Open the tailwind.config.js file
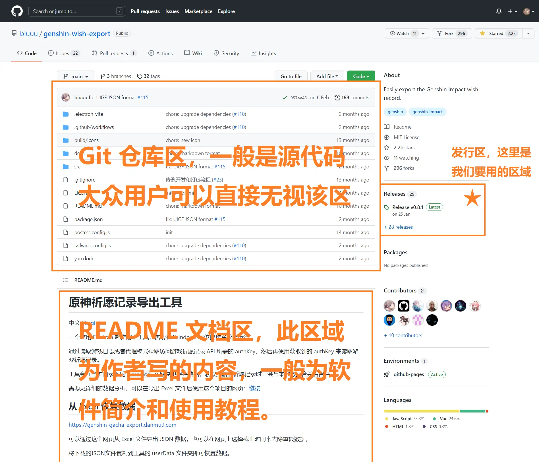This screenshot has width=539, height=462. [92, 246]
